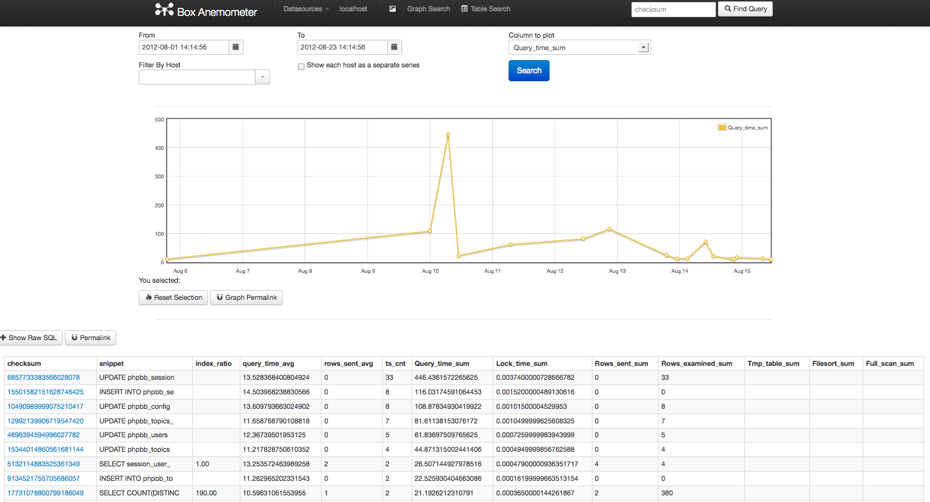Open the To date calendar picker
This screenshot has height=502, width=930.
tap(394, 48)
